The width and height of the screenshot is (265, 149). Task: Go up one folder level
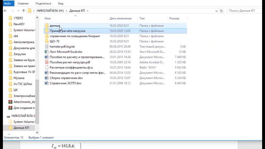coord(24,11)
